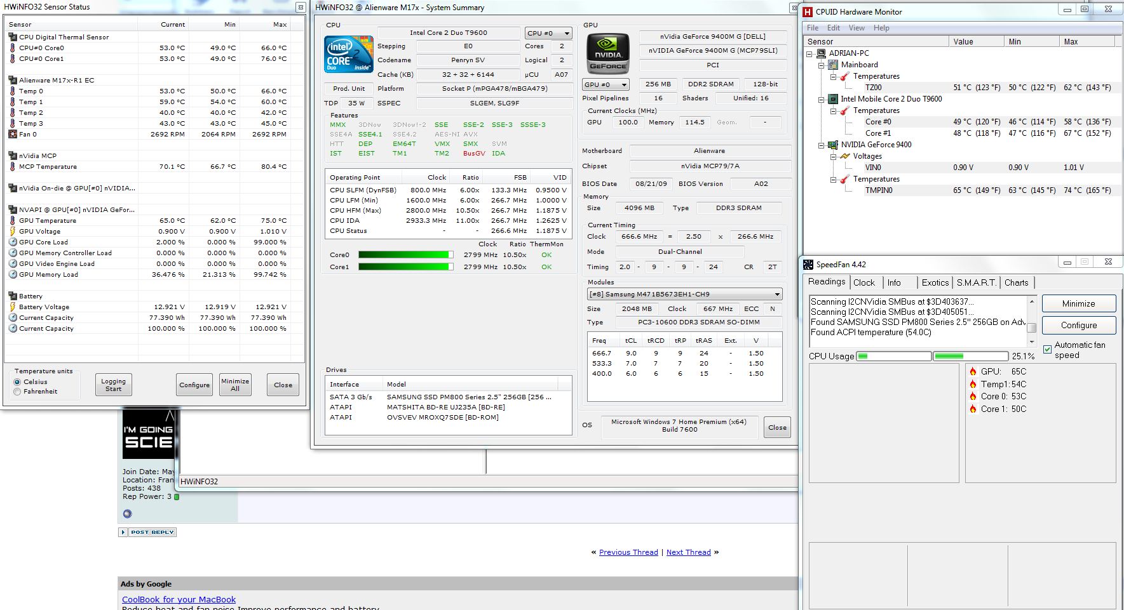
Task: Collapse the ADRIAN-PC tree node
Action: (x=810, y=54)
